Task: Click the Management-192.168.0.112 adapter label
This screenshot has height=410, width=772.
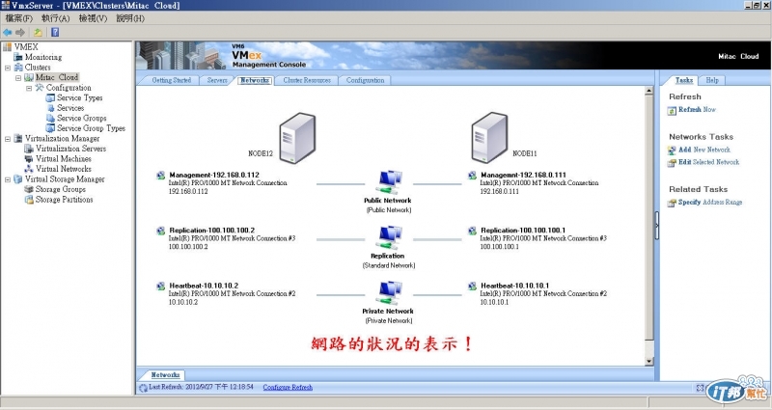Action: (x=214, y=175)
